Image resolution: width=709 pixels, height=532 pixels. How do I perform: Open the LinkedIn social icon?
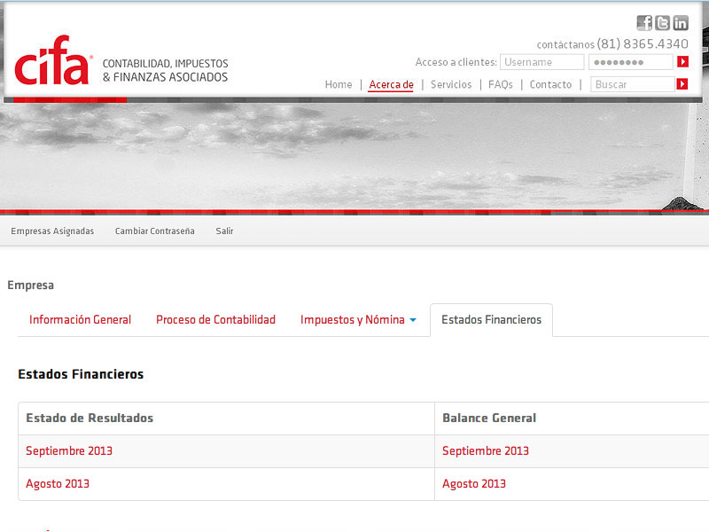tap(680, 23)
